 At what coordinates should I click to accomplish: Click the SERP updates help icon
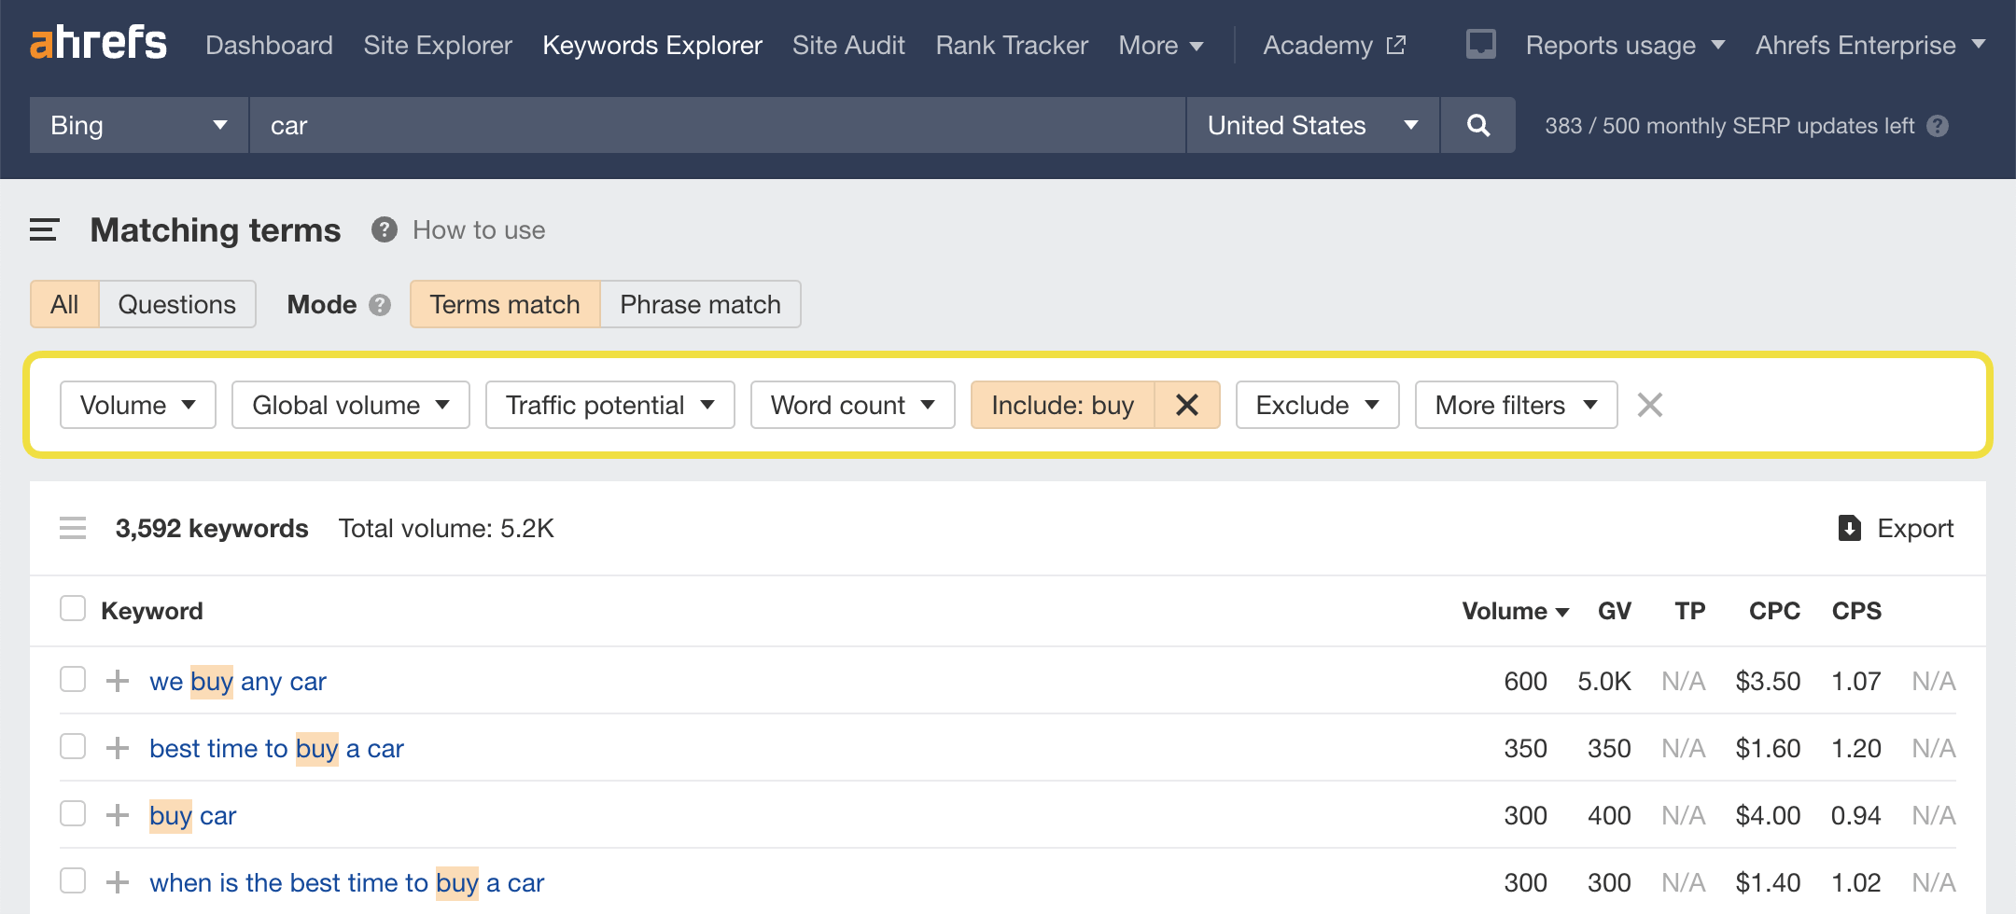1938,126
